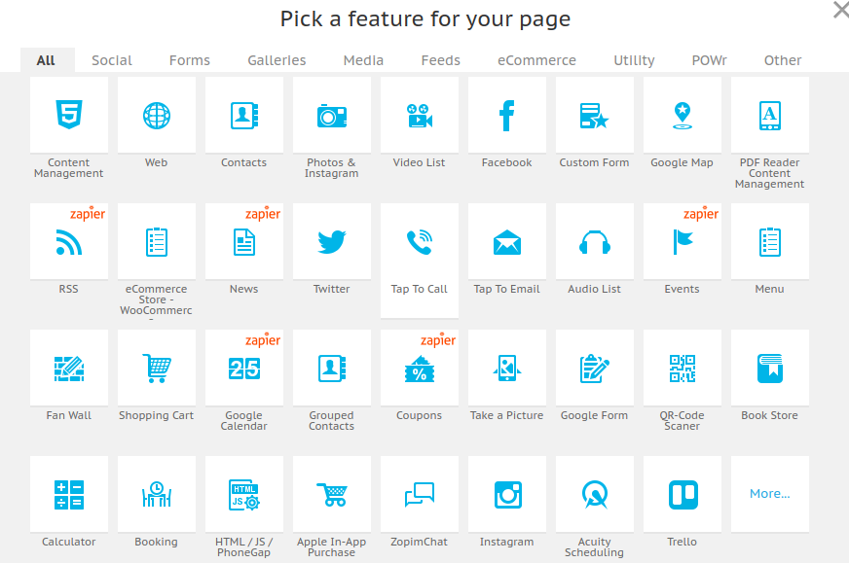Image resolution: width=849 pixels, height=563 pixels.
Task: Click the Events feature tile
Action: point(682,240)
